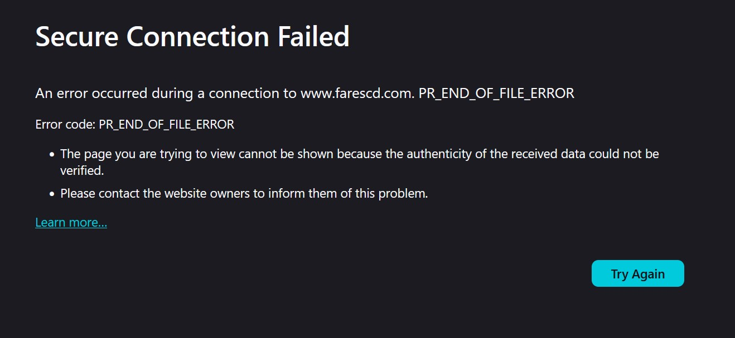Click the "Error code:" label
Screen dimensions: 735x338
pyautogui.click(x=65, y=124)
